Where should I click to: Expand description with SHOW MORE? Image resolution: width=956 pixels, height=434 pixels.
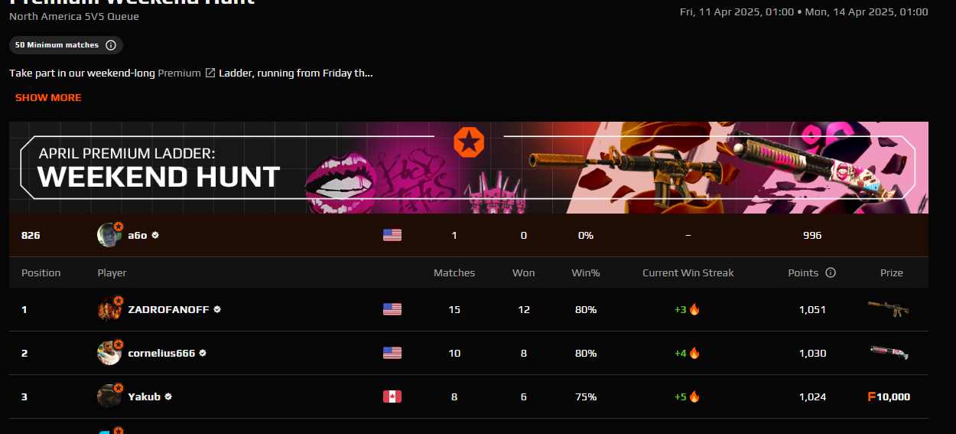click(48, 97)
